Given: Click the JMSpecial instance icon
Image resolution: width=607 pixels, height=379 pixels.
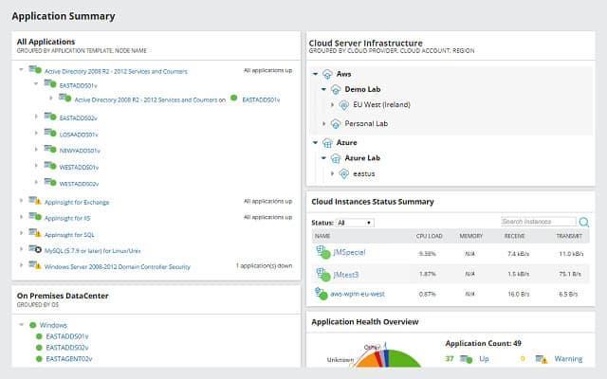Looking at the screenshot, I should coord(322,252).
